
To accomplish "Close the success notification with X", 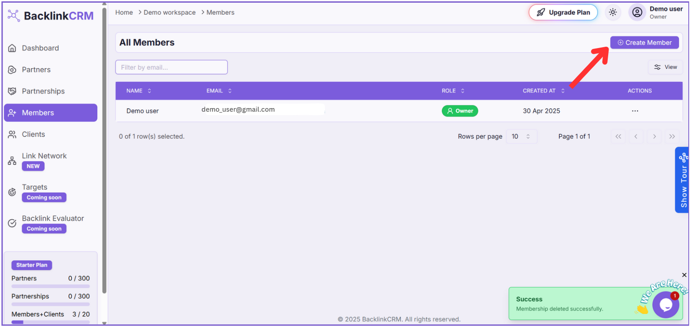I will (x=684, y=275).
